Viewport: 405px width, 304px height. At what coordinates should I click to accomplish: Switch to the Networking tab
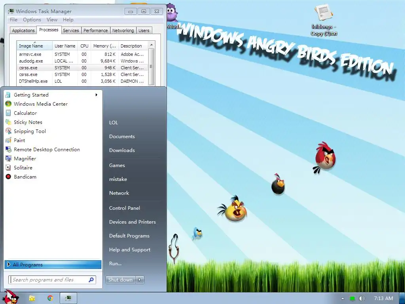pos(123,30)
